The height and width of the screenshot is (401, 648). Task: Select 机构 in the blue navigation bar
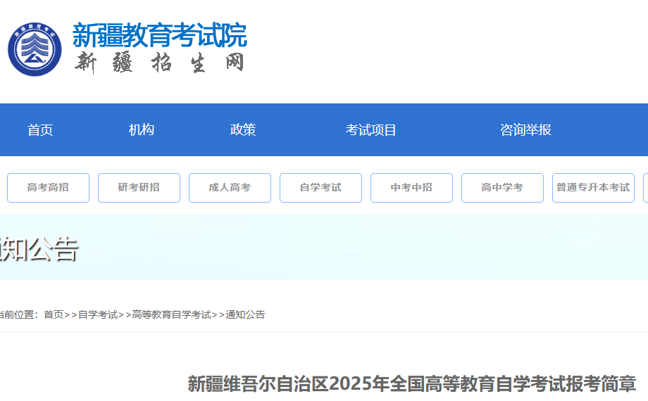[142, 130]
